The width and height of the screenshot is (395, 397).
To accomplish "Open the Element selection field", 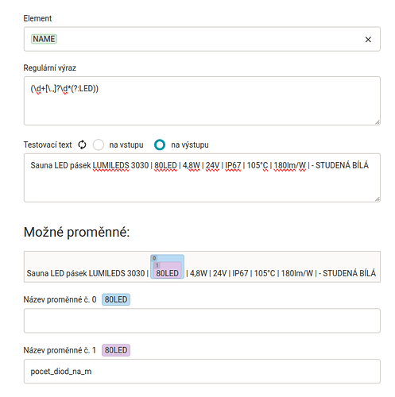I will tap(202, 39).
